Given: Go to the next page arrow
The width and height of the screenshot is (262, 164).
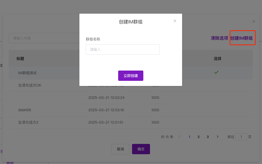Looking at the screenshot, I should point(218,137).
